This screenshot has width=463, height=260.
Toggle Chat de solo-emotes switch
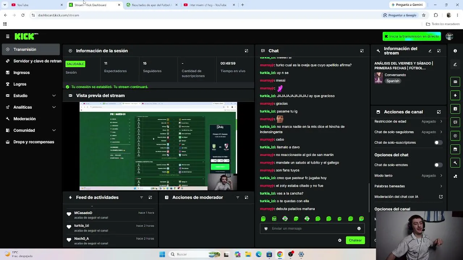pyautogui.click(x=438, y=165)
